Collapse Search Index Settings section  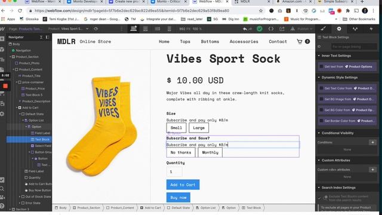pos(319,188)
